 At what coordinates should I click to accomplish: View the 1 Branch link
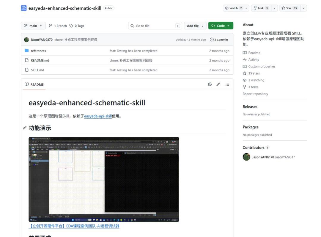pos(58,26)
